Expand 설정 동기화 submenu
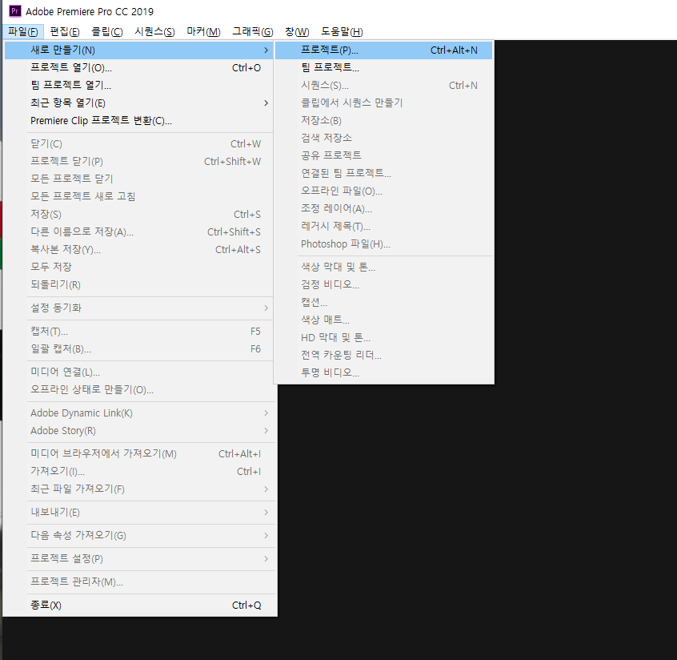The height and width of the screenshot is (660, 677). [138, 308]
